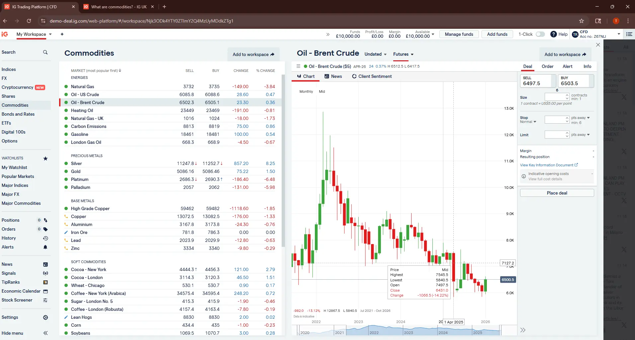Click the Alerts bell icon

pyautogui.click(x=45, y=247)
